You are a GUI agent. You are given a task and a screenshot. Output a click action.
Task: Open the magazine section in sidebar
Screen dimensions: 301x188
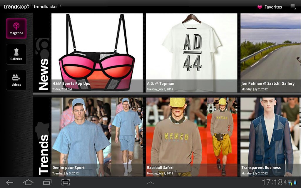tap(16, 28)
